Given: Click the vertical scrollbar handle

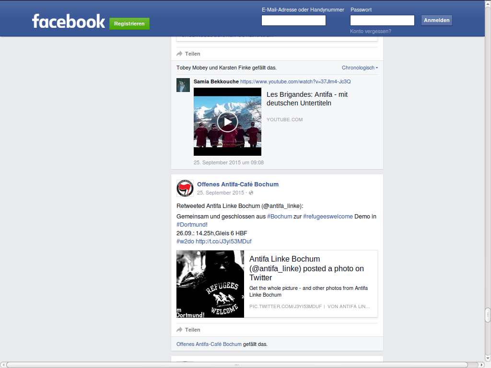Looking at the screenshot, I should pyautogui.click(x=488, y=315).
